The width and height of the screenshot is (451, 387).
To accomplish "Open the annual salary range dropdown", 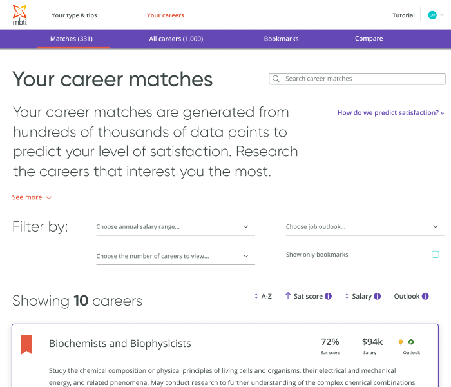I will pos(173,227).
